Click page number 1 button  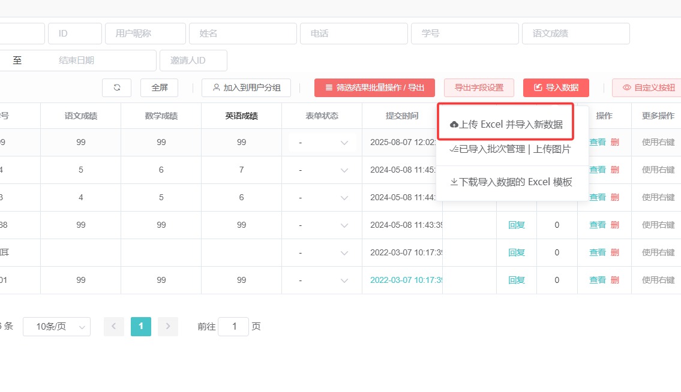click(x=141, y=327)
